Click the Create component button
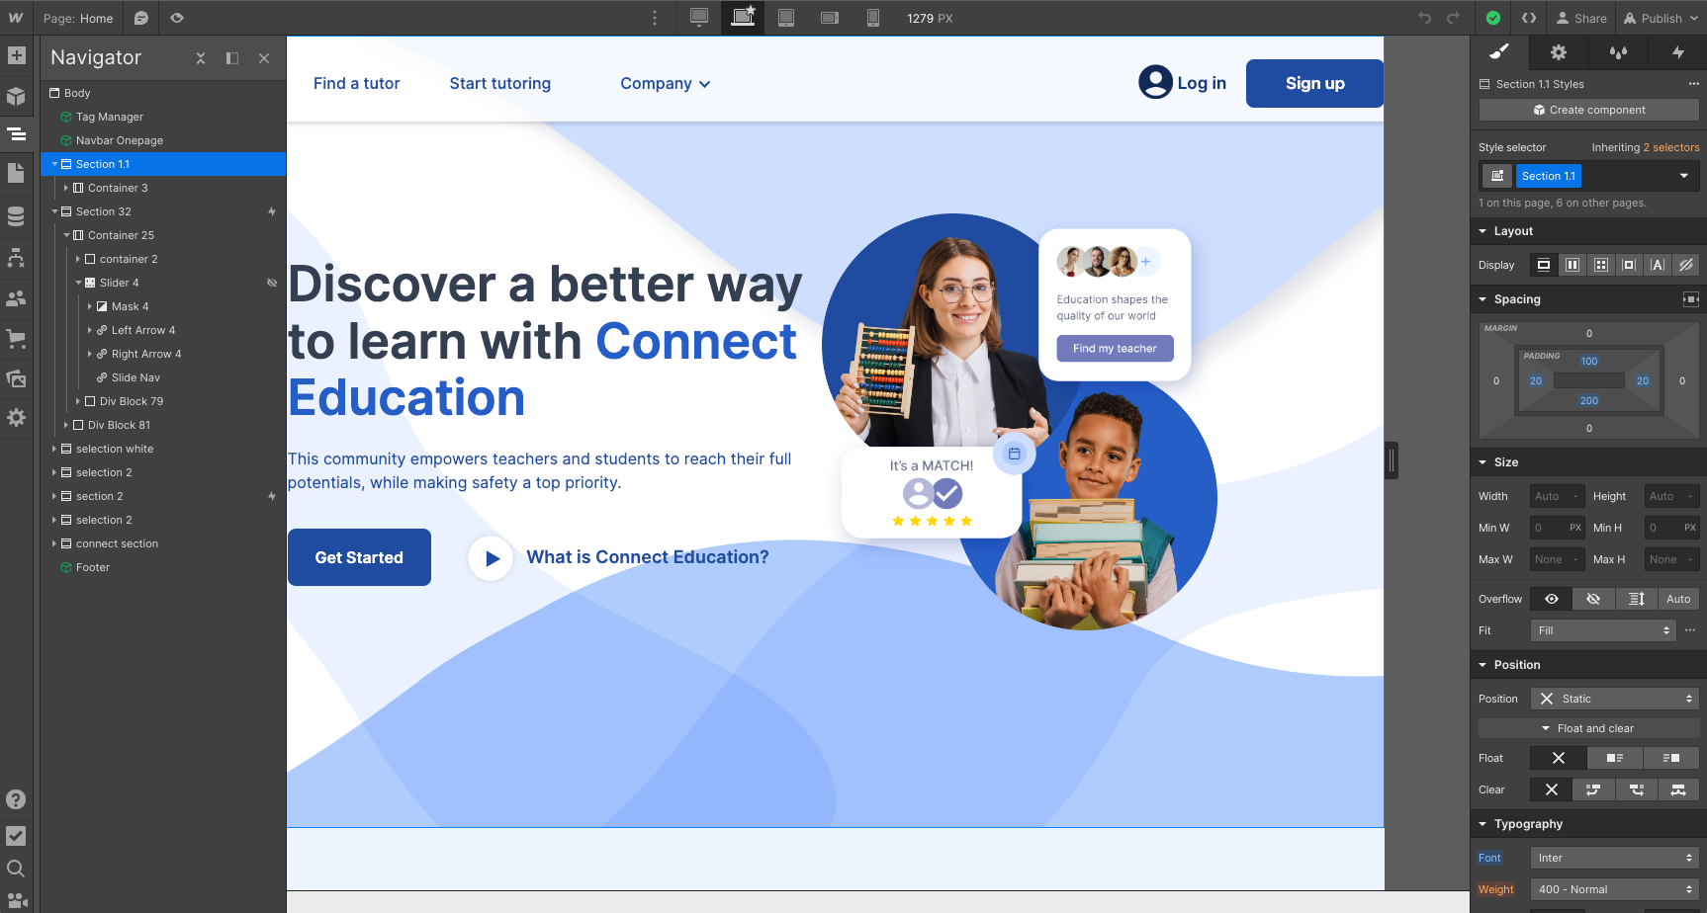The width and height of the screenshot is (1707, 913). click(x=1588, y=110)
